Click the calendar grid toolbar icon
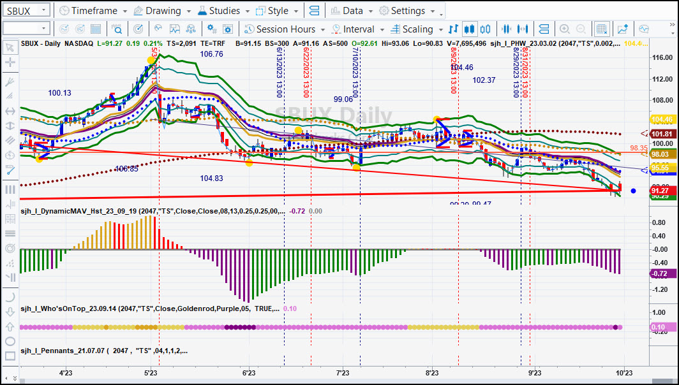This screenshot has width=679, height=385. click(96, 29)
